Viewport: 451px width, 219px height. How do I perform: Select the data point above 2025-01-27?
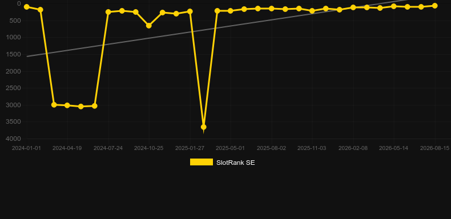coord(190,11)
